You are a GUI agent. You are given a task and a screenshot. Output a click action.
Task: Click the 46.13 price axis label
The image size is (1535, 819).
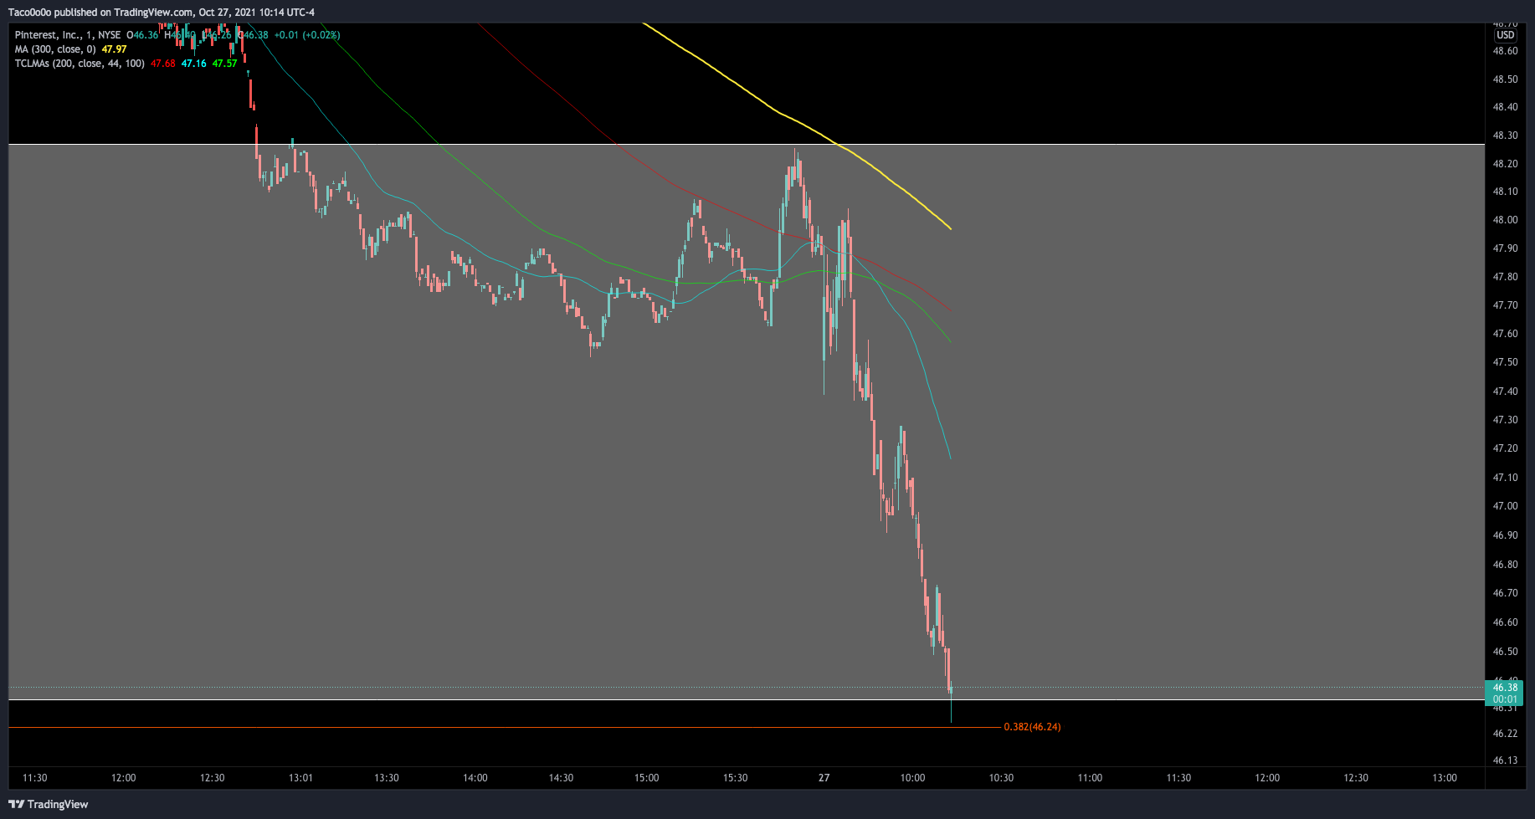[x=1505, y=760]
